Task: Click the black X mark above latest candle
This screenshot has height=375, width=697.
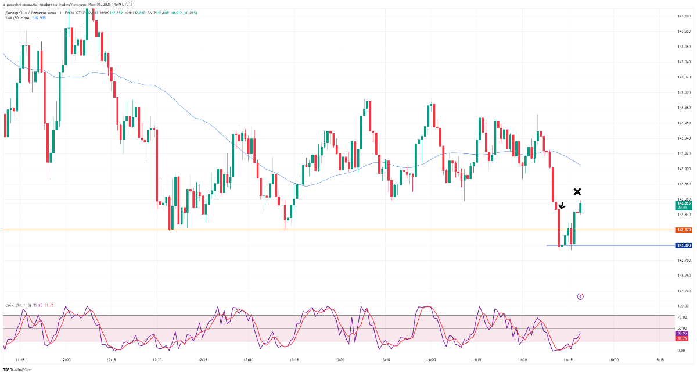Action: tap(577, 192)
